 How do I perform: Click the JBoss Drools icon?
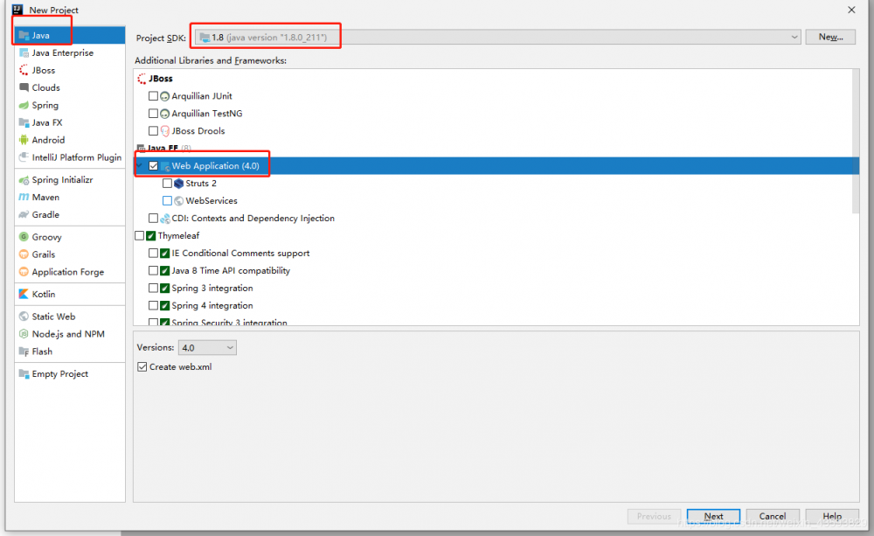pyautogui.click(x=165, y=131)
